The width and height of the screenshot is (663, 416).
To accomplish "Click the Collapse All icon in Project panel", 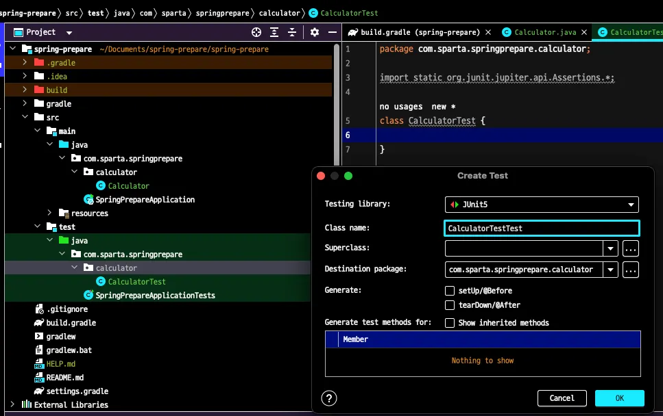I will [293, 32].
